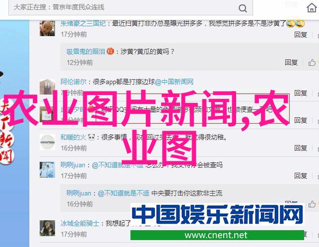Open @不知道就是不造 mention in nested reply
The height and width of the screenshot is (247, 319).
tap(124, 193)
